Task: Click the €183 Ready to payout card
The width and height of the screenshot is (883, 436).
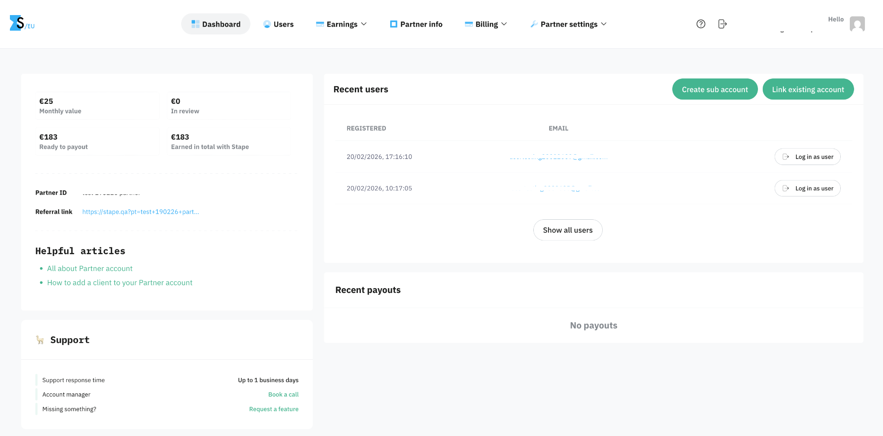Action: (97, 142)
